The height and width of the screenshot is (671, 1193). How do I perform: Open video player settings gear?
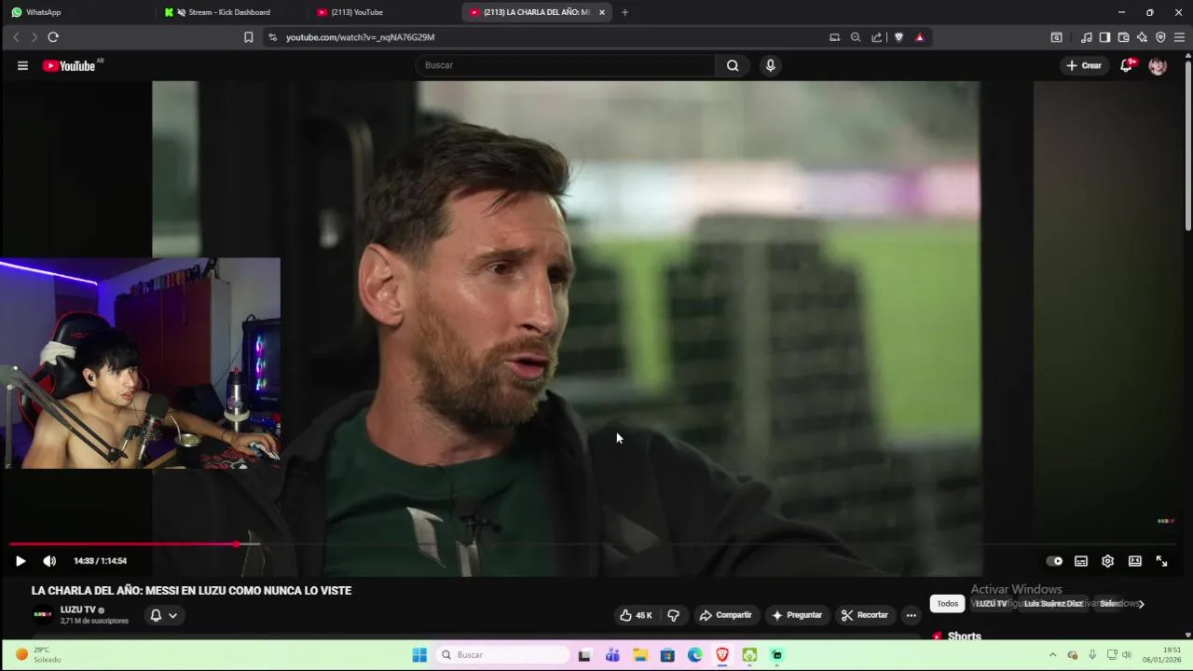tap(1107, 561)
